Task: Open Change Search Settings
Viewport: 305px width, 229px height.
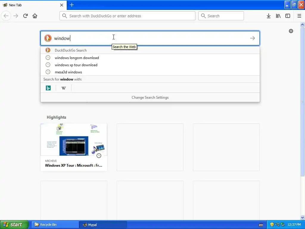Action: coord(150,98)
